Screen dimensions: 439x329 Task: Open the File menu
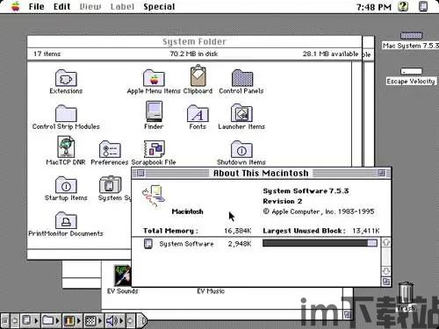point(36,6)
